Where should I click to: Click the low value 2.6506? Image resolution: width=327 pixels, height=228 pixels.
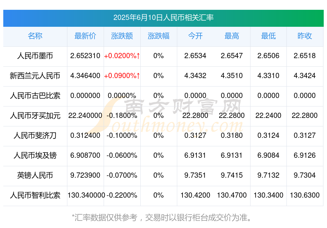point(268,56)
